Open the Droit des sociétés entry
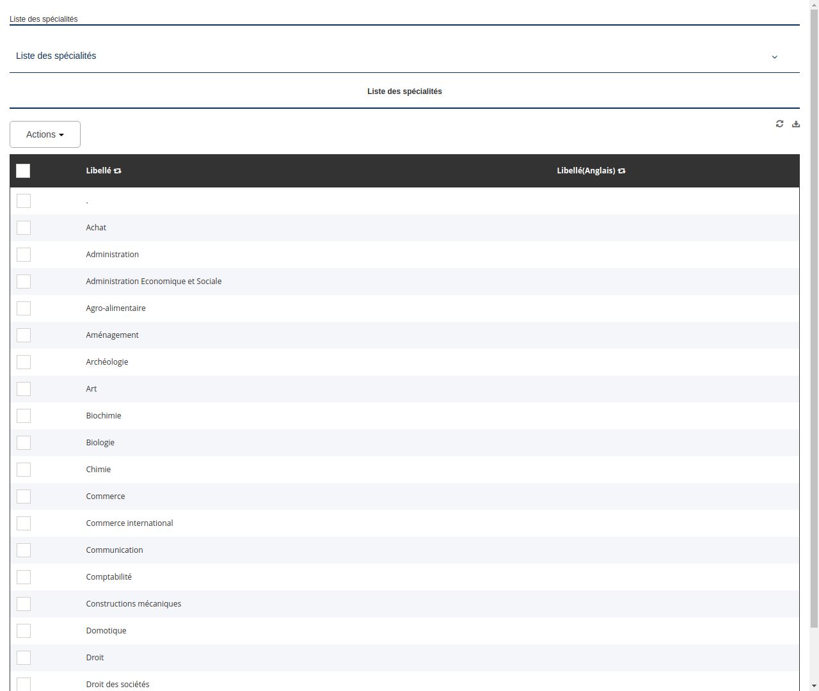This screenshot has height=691, width=819. pos(118,684)
